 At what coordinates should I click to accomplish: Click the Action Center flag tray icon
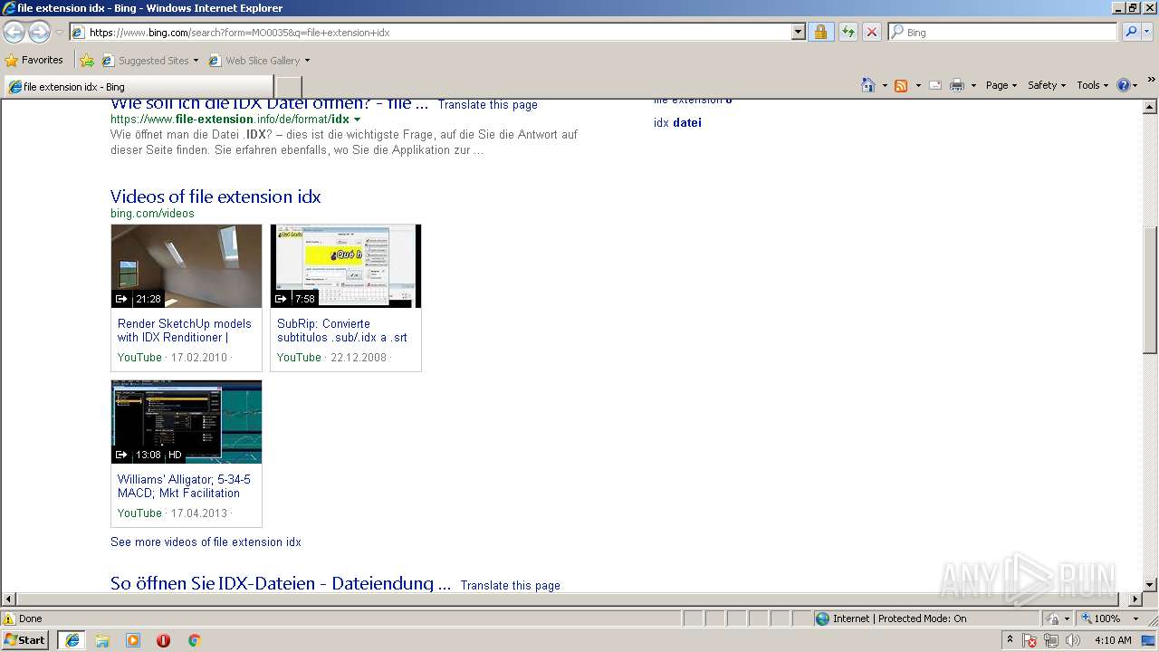[x=1030, y=640]
